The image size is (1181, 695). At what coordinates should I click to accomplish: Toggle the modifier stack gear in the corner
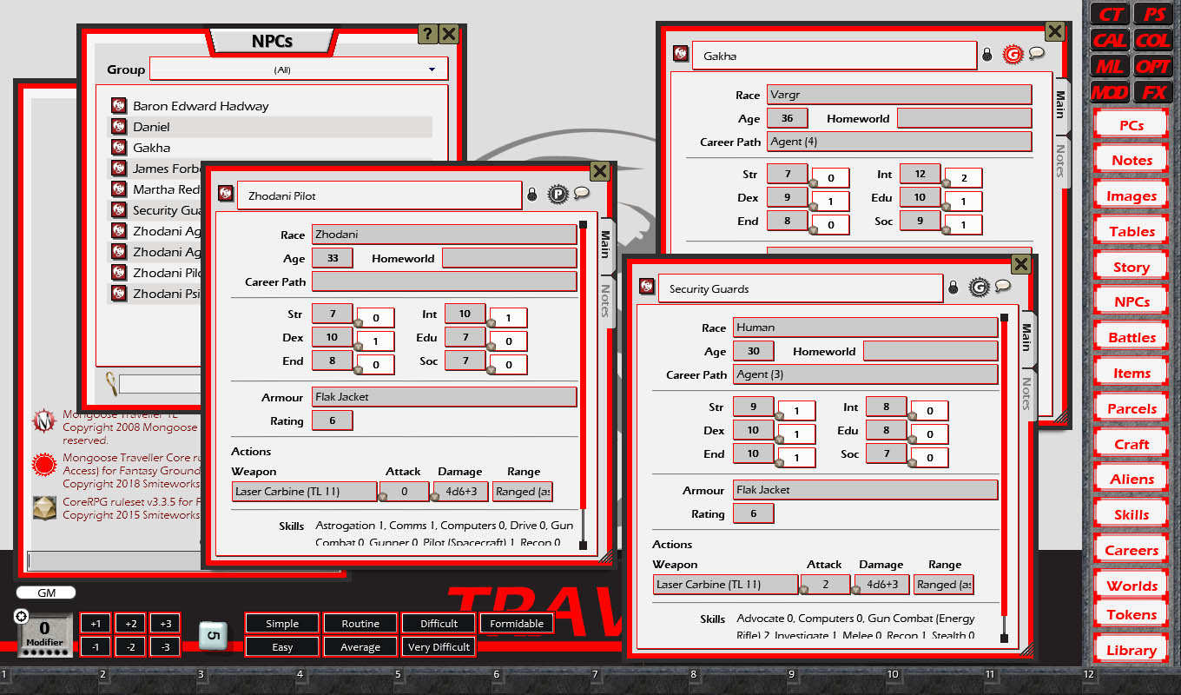pyautogui.click(x=19, y=615)
